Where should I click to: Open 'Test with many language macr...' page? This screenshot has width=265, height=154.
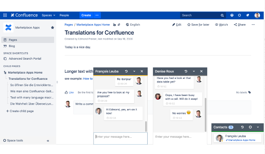coord(32,98)
